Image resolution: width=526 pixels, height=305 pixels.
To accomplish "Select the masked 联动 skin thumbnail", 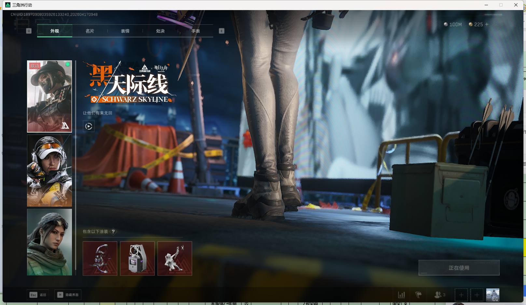I will 49,96.
